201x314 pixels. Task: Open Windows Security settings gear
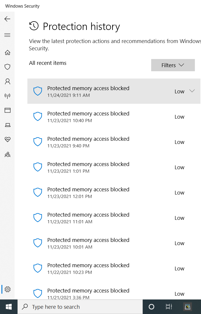[7, 289]
